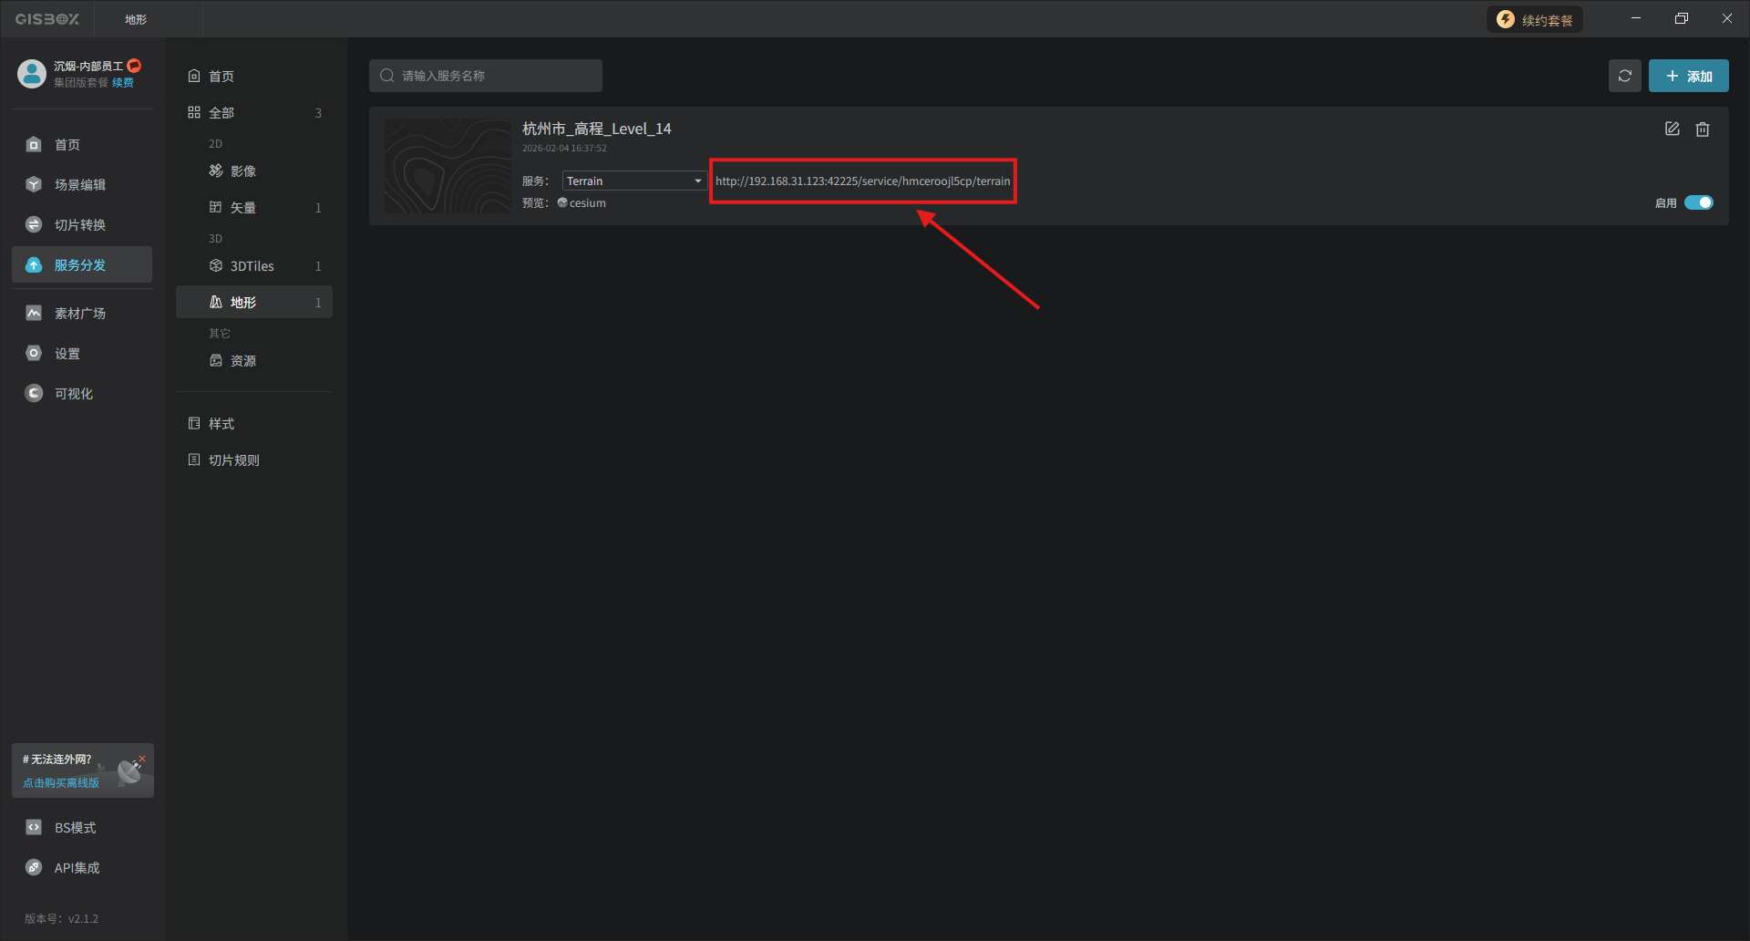
Task: Open the cesium preview link
Action: pos(586,203)
